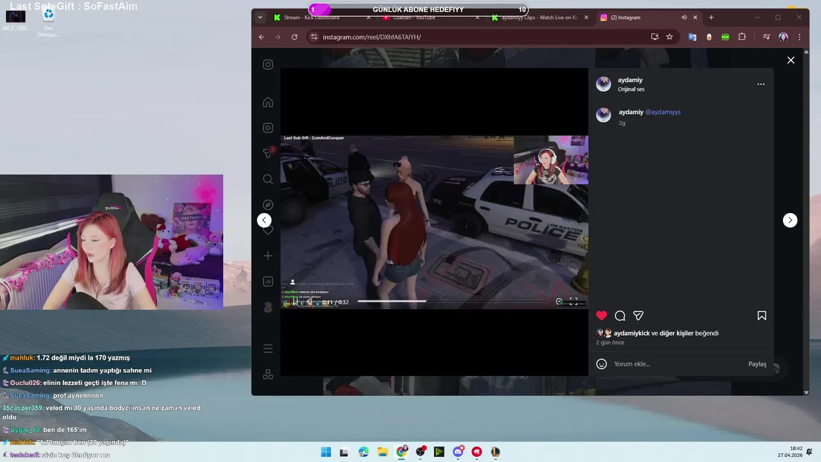Open the More hamburger menu in sidebar
This screenshot has width=821, height=462.
tap(268, 349)
